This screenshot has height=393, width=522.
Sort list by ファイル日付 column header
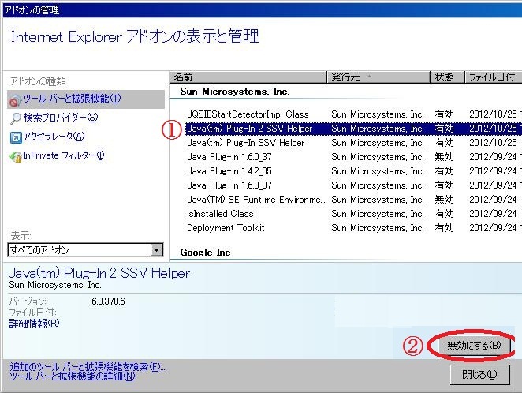492,77
